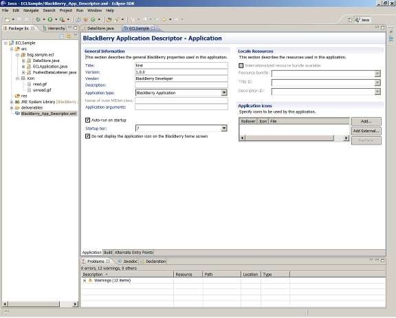Click the read.gif file icon
396x318 pixels.
click(29, 84)
